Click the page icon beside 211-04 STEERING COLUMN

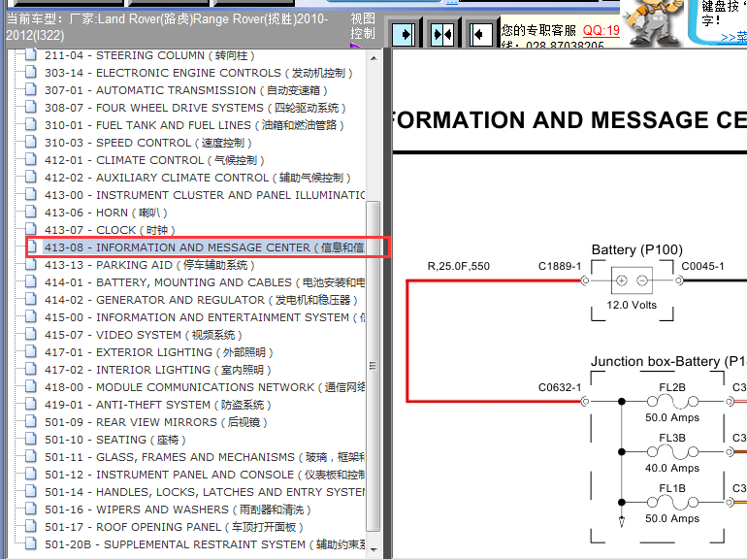coord(30,55)
